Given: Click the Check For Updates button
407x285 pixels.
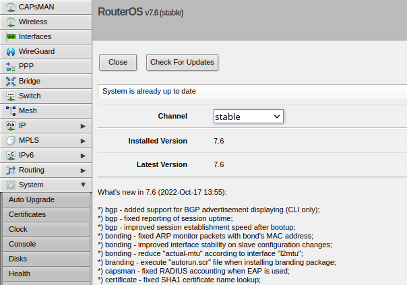Looking at the screenshot, I should (182, 62).
